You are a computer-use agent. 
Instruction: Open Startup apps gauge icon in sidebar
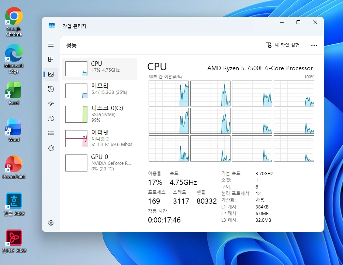tap(51, 104)
